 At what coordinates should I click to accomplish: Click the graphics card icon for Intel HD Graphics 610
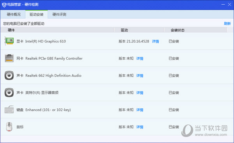(x=9, y=41)
